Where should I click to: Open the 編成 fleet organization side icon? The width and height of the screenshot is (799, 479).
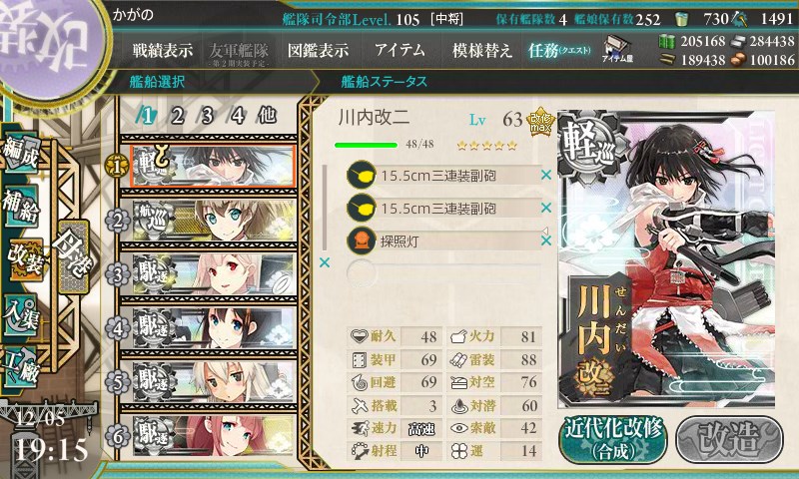coord(21,154)
